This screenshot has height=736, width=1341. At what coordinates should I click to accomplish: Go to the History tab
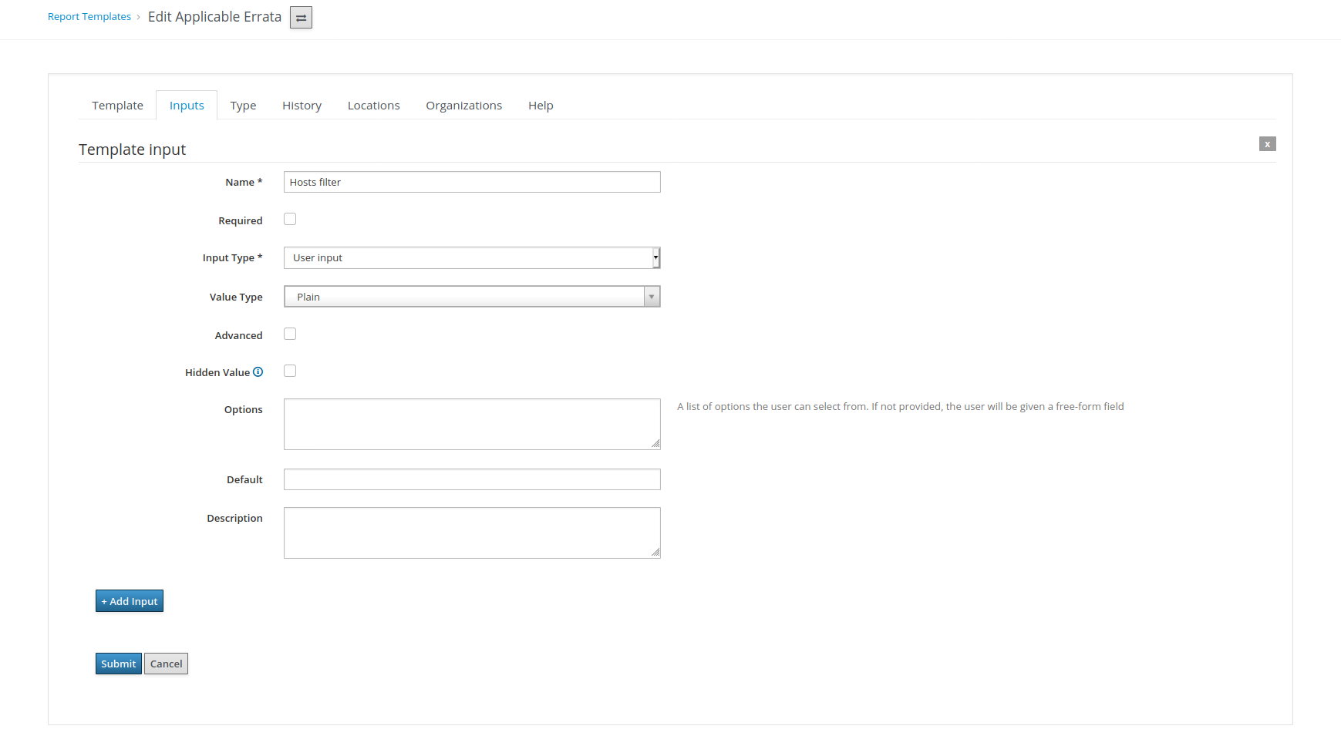302,106
